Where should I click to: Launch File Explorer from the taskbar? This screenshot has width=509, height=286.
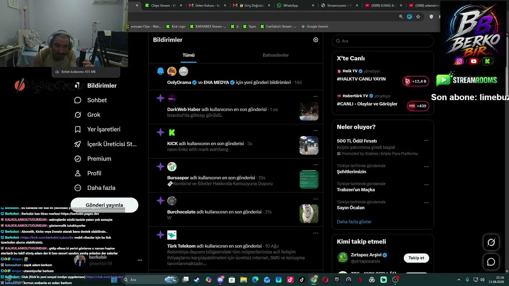tap(243, 280)
